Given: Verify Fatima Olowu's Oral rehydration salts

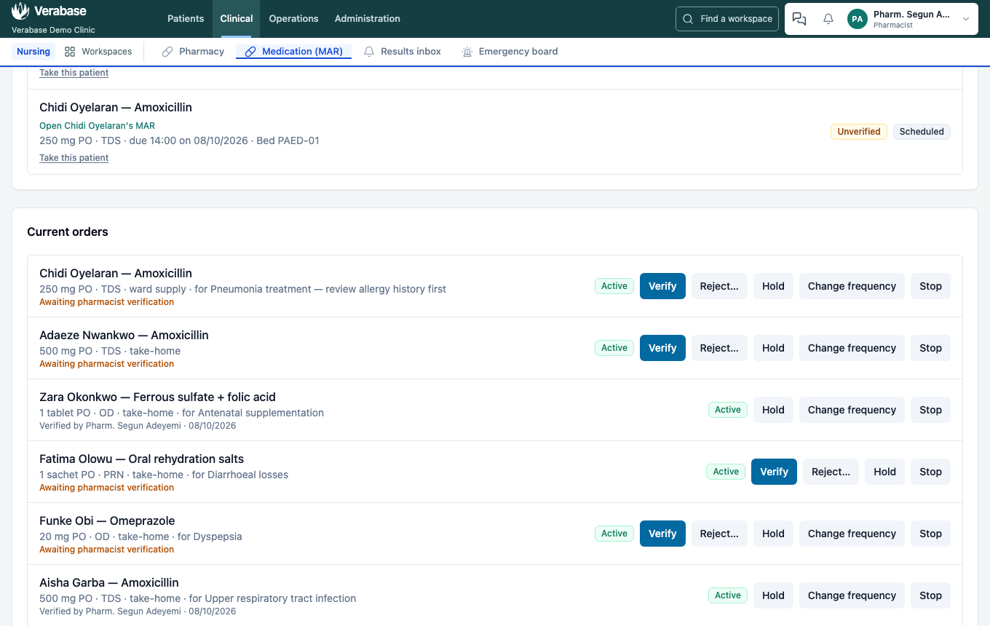Looking at the screenshot, I should 774,472.
